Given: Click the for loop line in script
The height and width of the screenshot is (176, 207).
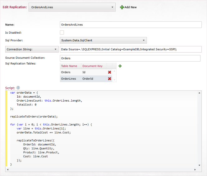Looking at the screenshot, I should [x=51, y=124].
